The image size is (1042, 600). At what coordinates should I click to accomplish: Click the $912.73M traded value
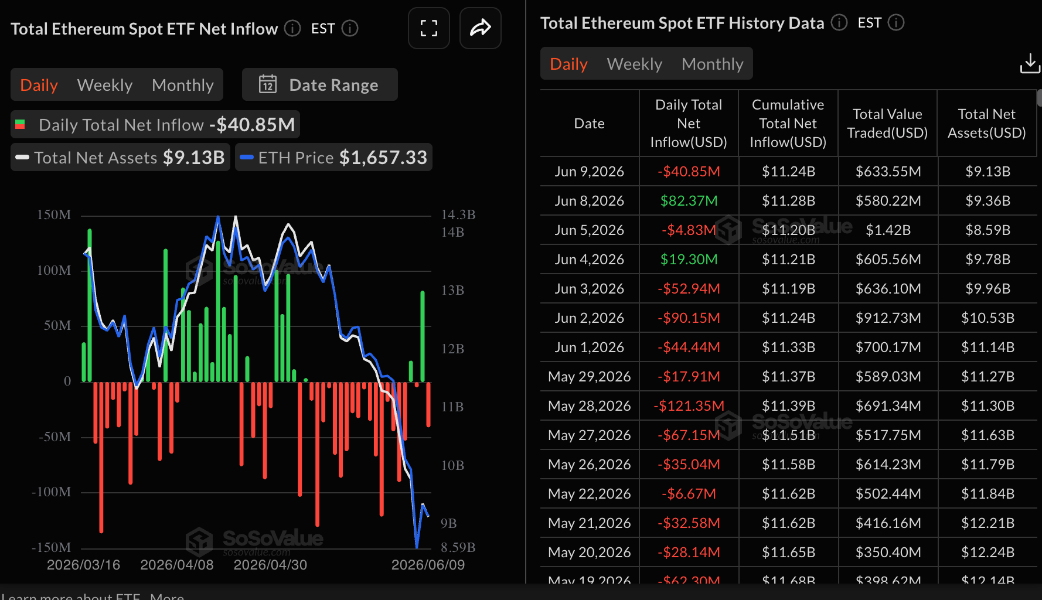[888, 318]
